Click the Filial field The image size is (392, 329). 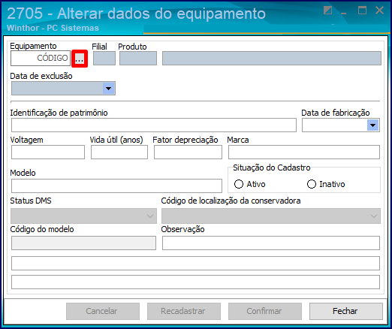point(104,59)
